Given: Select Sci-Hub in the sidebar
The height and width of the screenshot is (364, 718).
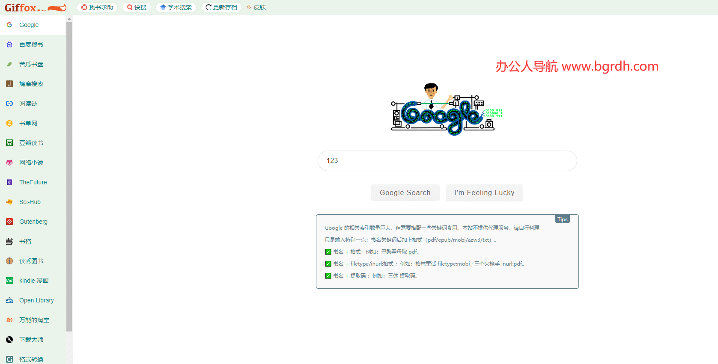Looking at the screenshot, I should pyautogui.click(x=33, y=202).
